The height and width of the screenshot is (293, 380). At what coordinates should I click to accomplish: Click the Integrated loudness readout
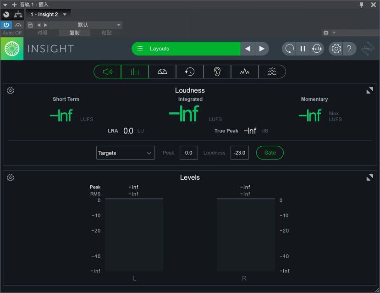click(x=184, y=113)
